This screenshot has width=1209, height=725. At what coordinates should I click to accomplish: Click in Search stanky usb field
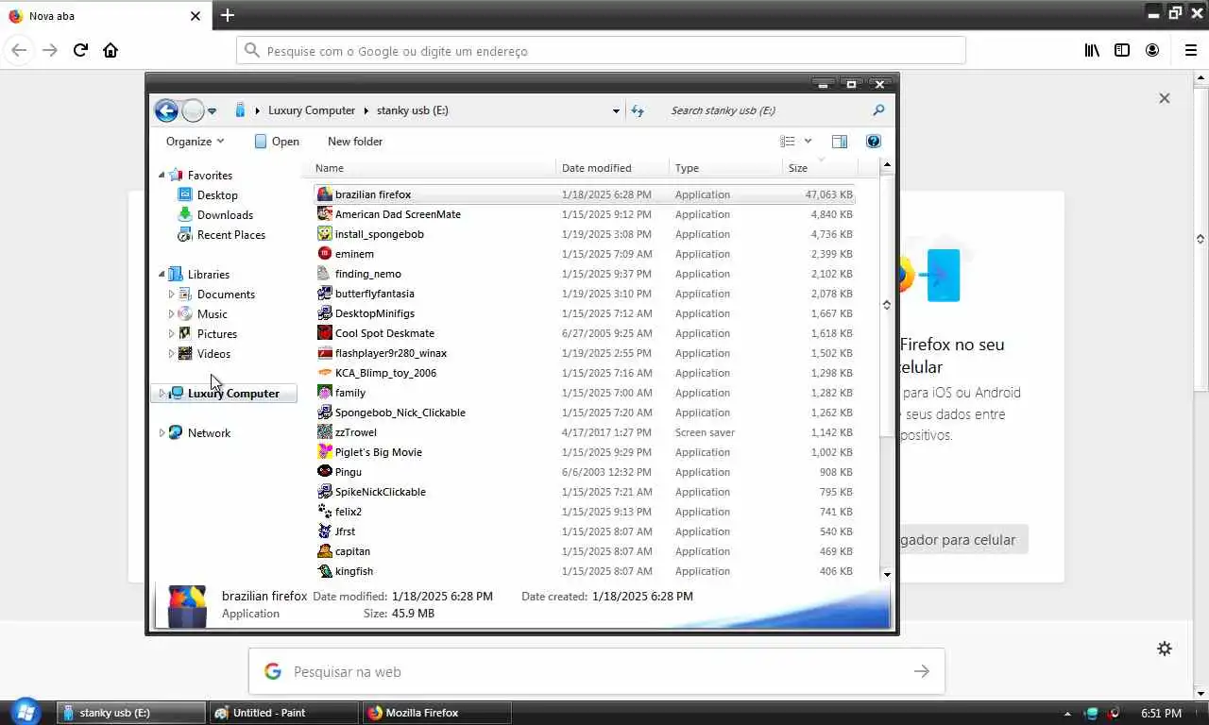767,110
